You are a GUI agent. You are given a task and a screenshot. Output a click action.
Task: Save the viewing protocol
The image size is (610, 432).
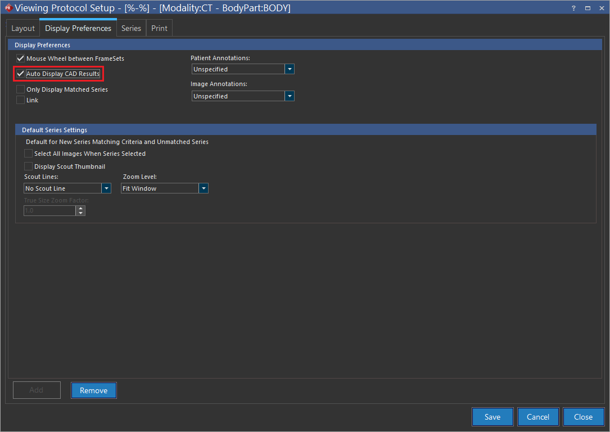tap(492, 417)
